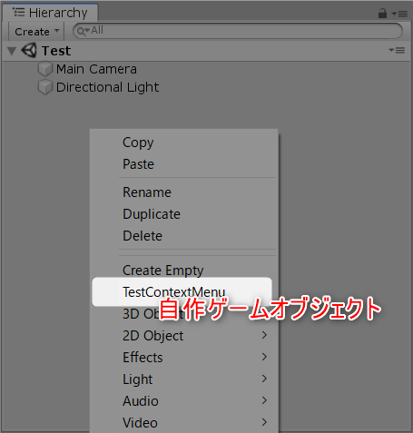Open the Light menu entry
The height and width of the screenshot is (433, 413).
(x=183, y=379)
